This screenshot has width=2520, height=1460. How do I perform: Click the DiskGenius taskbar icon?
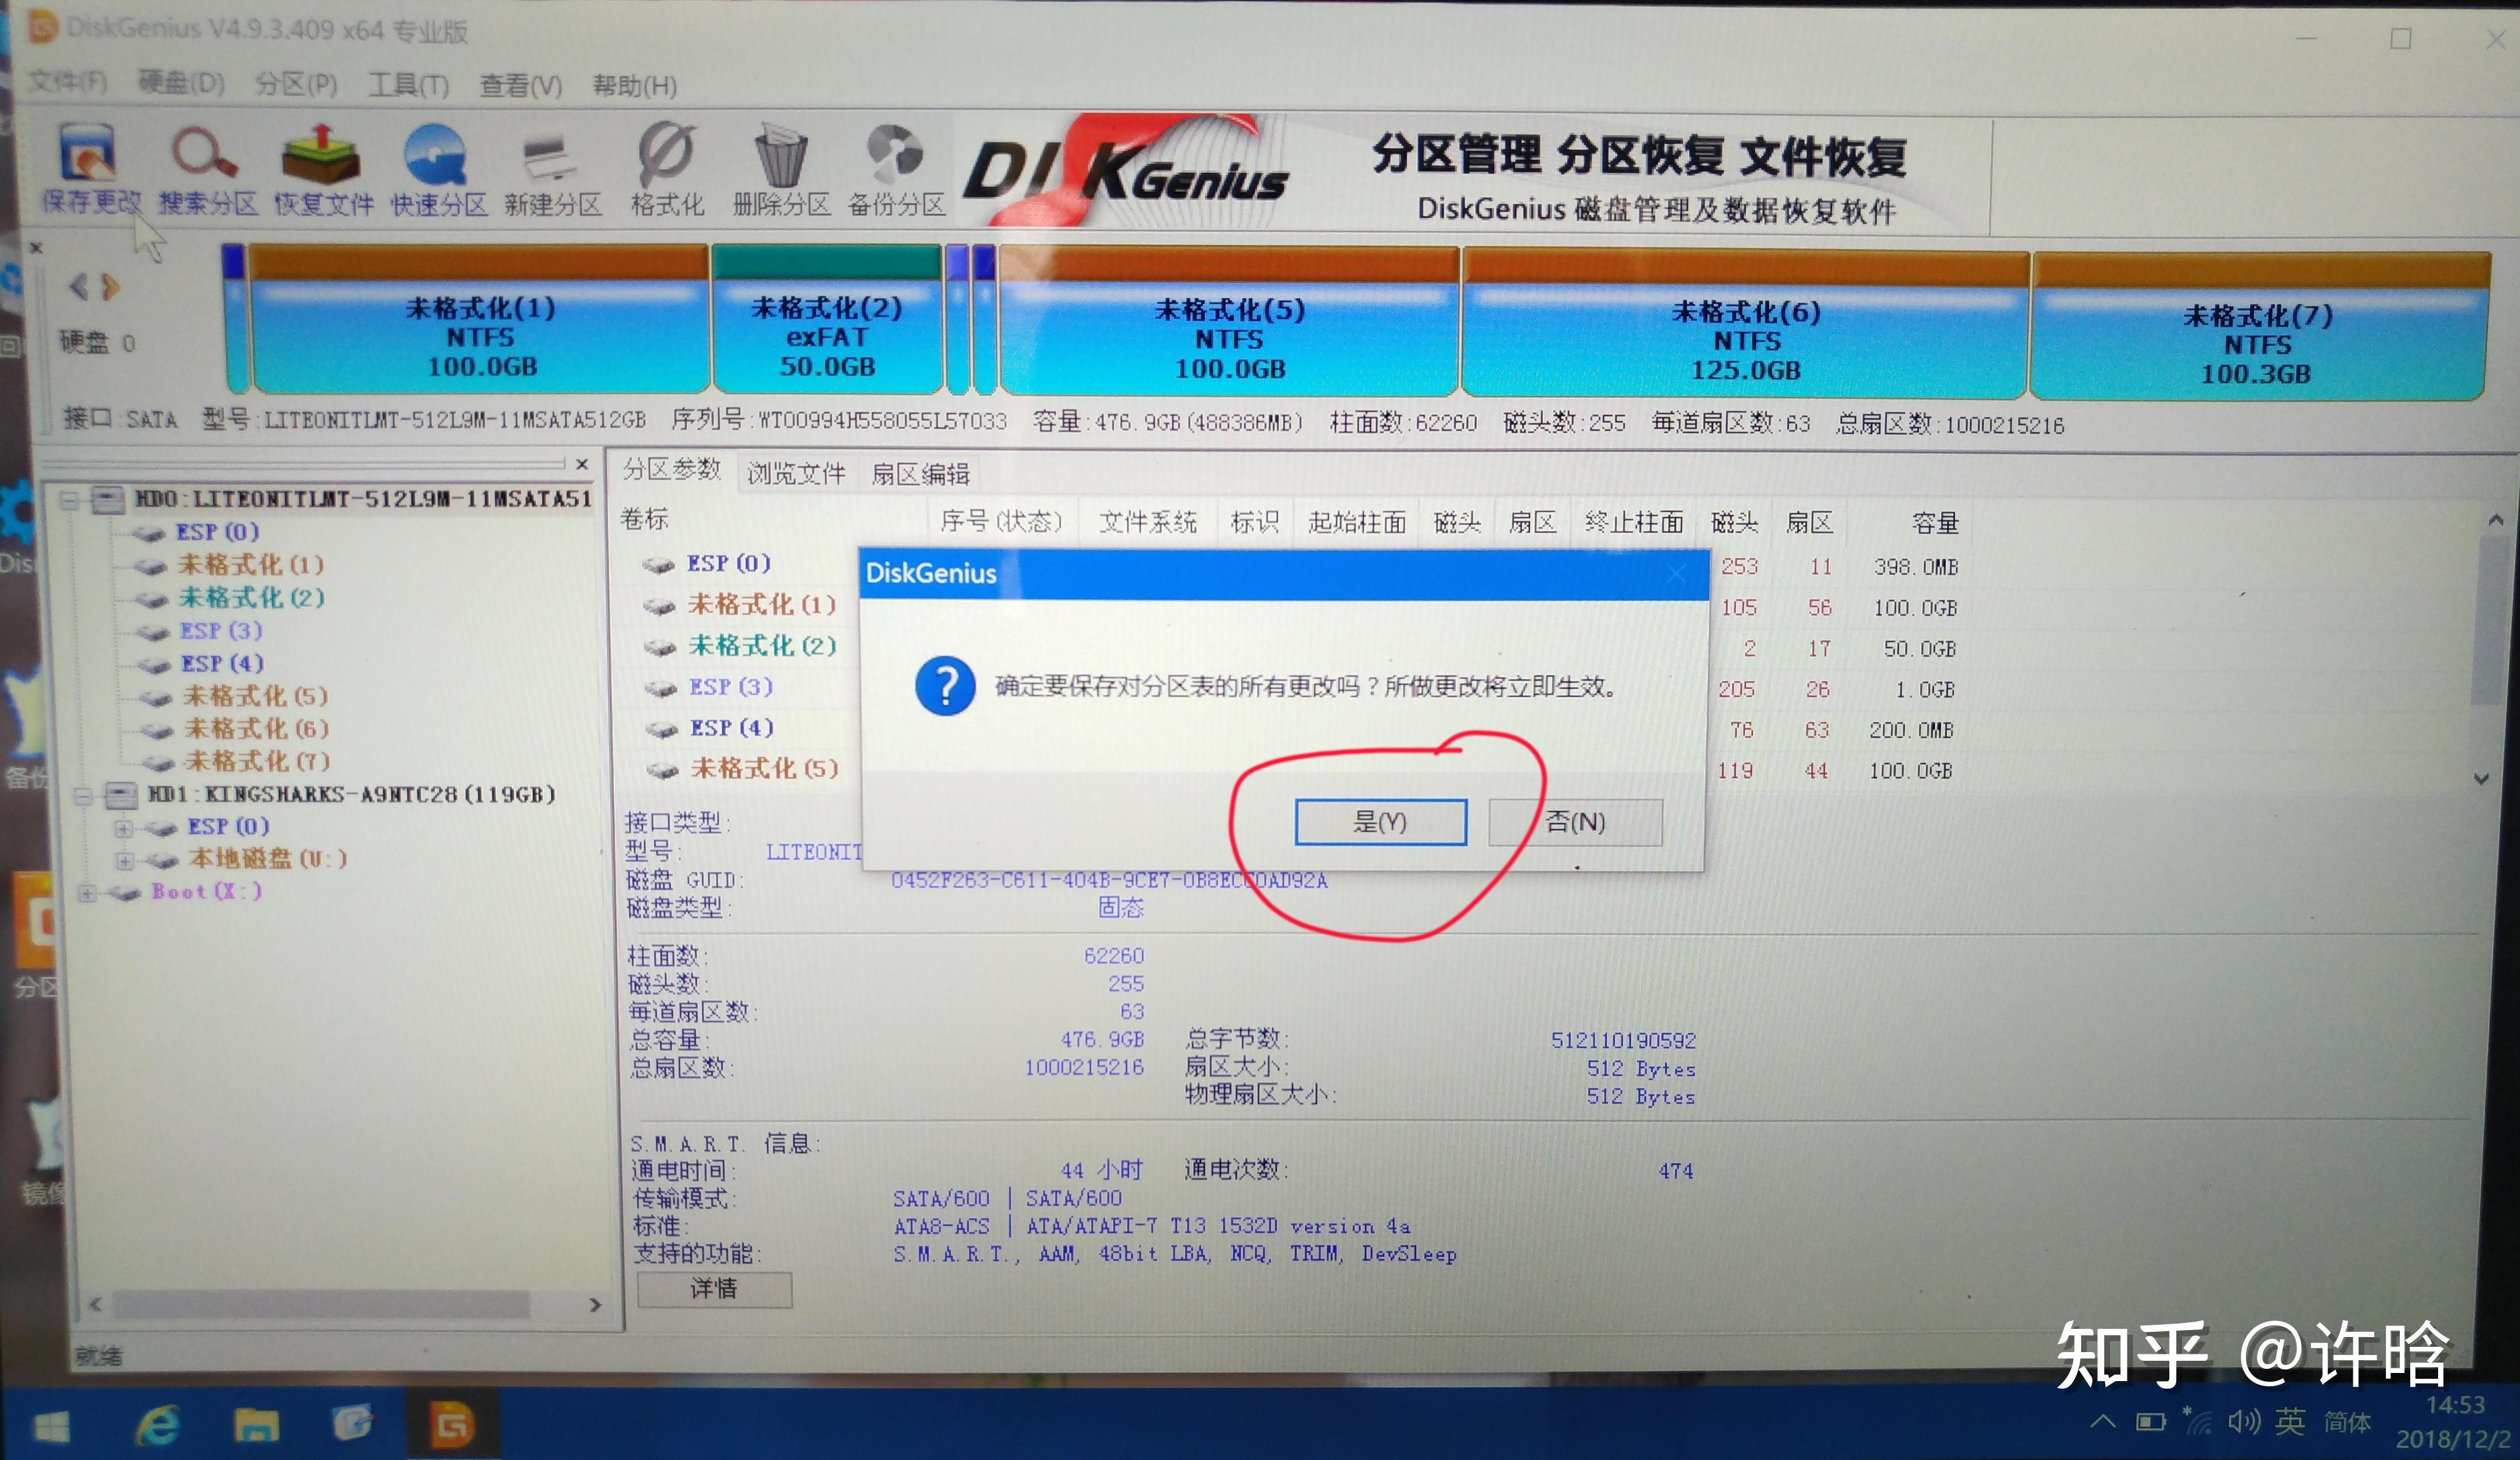[x=451, y=1424]
